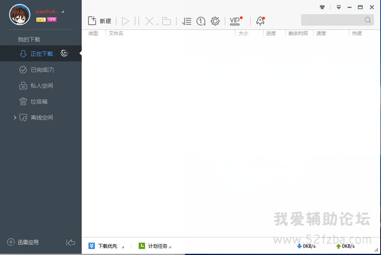This screenshot has width=381, height=255.
Task: Expand the 离线空间 tree item
Action: (x=15, y=118)
